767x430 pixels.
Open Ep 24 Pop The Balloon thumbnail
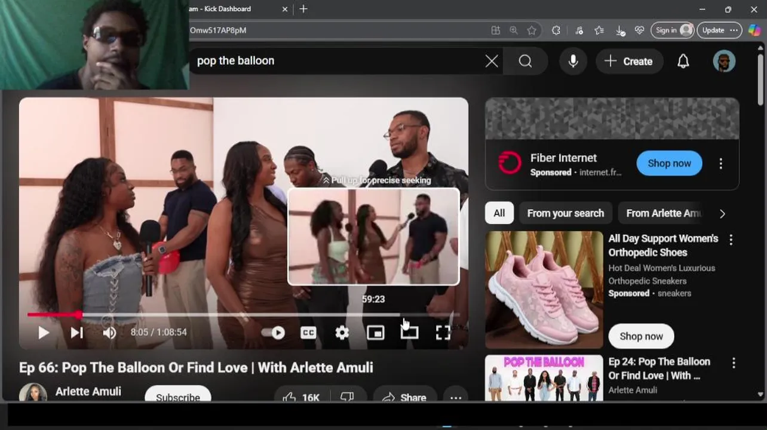click(x=544, y=377)
